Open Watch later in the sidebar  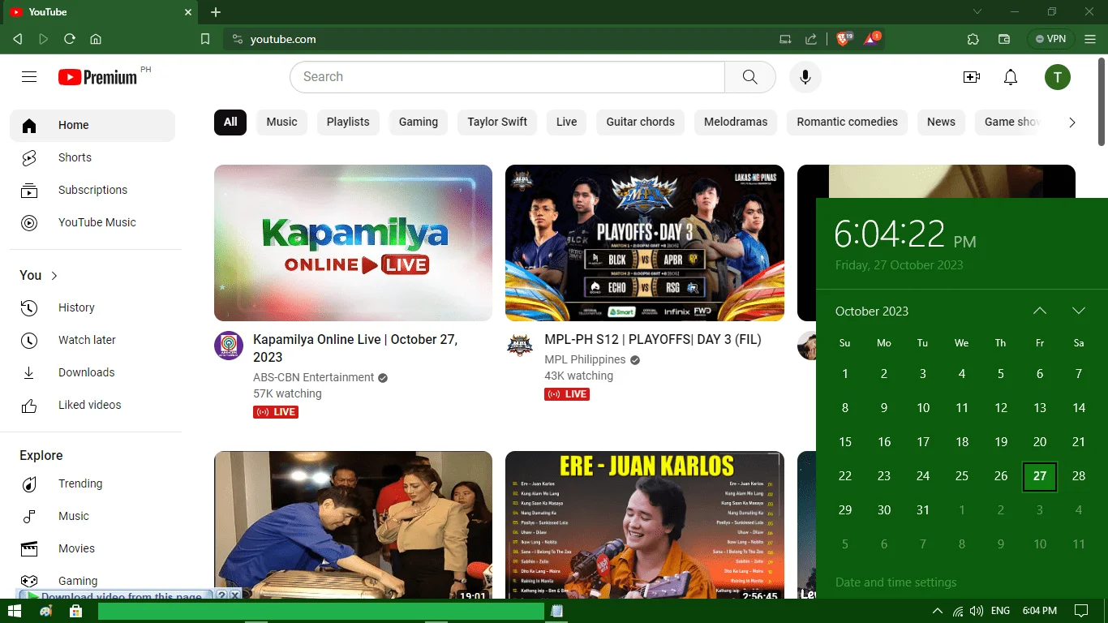click(x=92, y=340)
